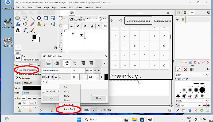
Task: Clear all text icon in Text Editor
Action: (56, 63)
